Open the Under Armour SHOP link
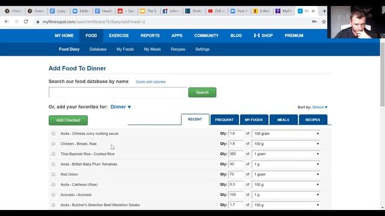 [x=263, y=35]
